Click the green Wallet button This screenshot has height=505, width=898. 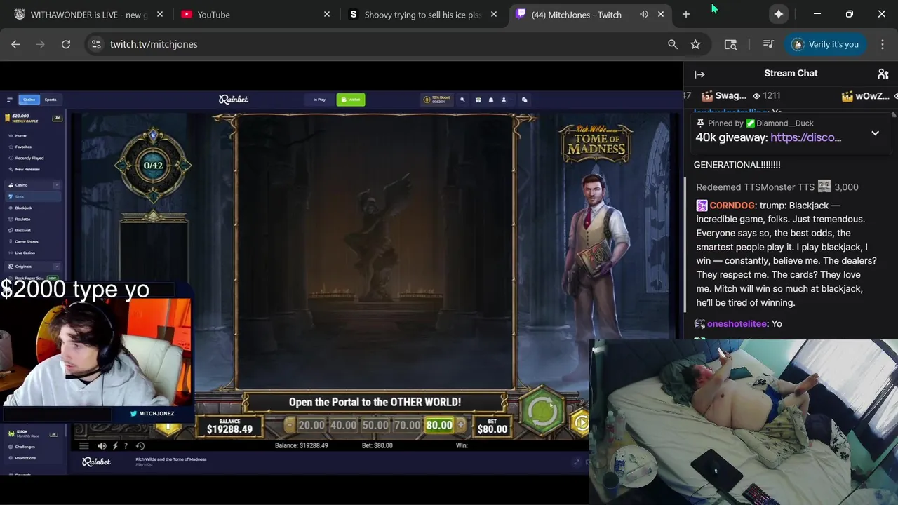[351, 100]
